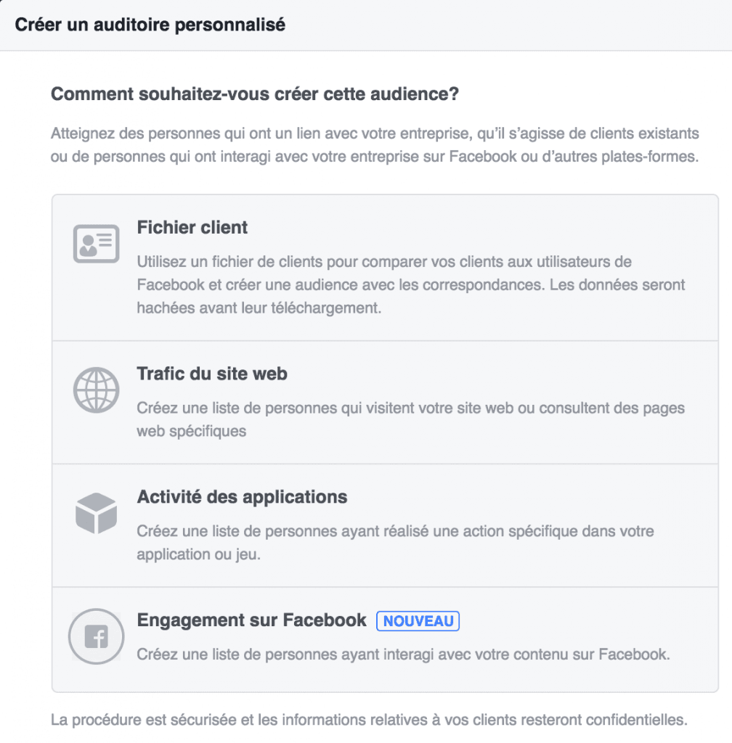Click the NOUVEAU badge
The height and width of the screenshot is (743, 732).
pos(418,620)
